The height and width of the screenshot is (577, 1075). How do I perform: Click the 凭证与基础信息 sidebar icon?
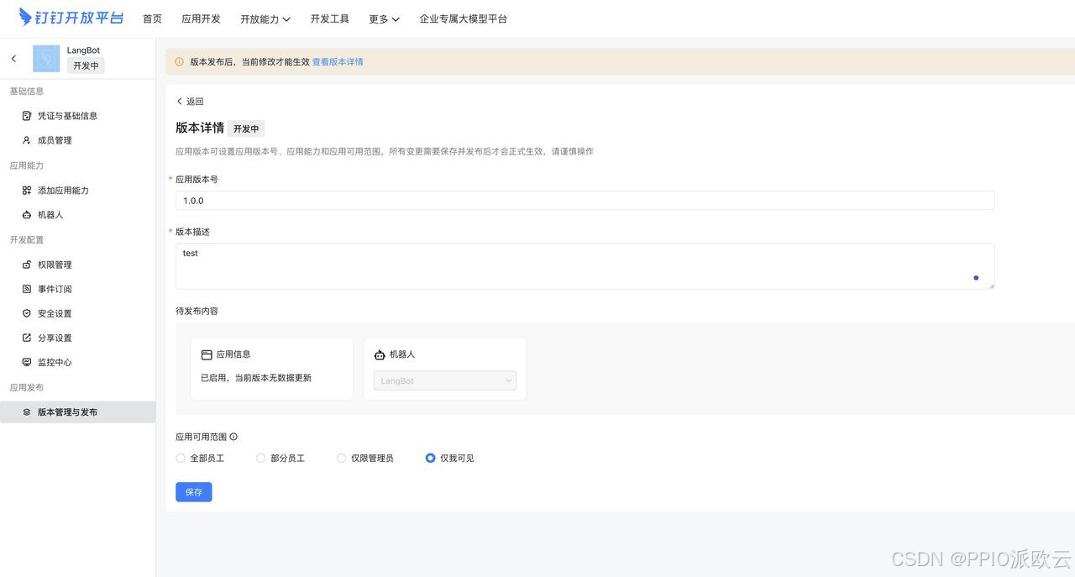27,116
